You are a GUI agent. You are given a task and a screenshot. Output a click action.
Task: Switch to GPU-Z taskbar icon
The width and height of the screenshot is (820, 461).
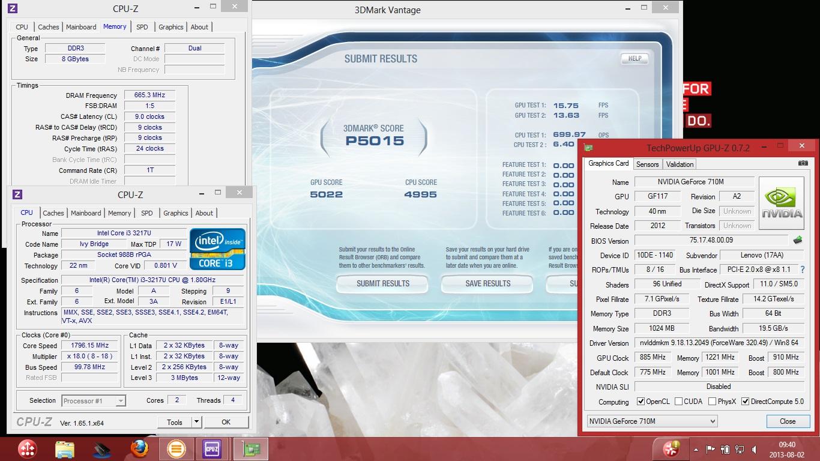click(x=250, y=449)
